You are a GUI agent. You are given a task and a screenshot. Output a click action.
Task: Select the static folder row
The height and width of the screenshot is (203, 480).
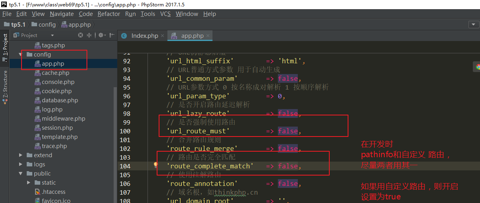pos(63,183)
